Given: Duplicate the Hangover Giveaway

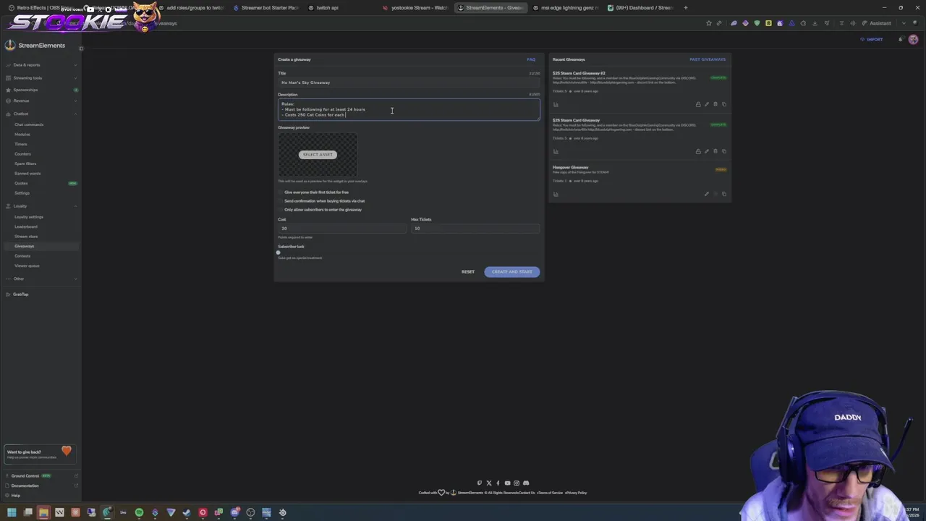Looking at the screenshot, I should (x=724, y=194).
